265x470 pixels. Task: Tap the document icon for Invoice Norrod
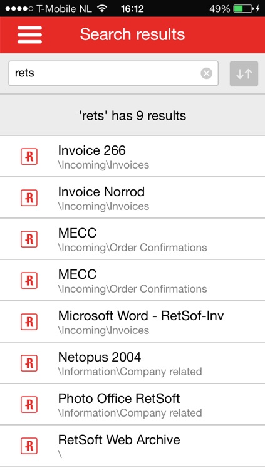[29, 197]
